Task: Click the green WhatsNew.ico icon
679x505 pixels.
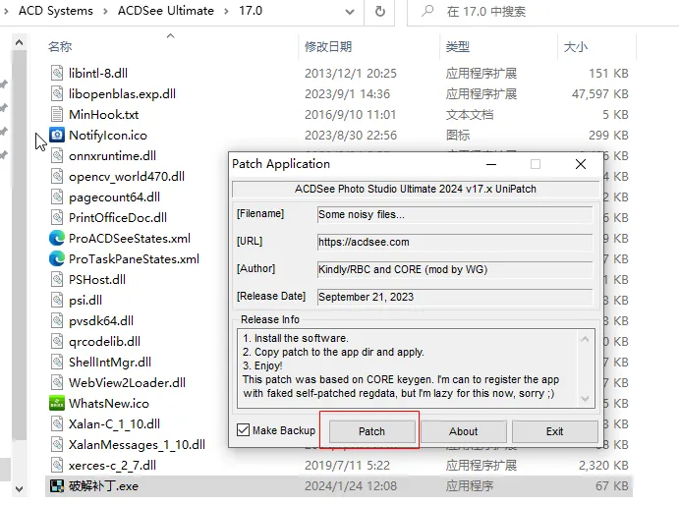Action: point(57,403)
